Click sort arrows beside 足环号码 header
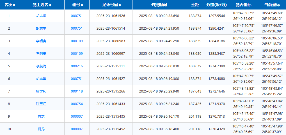This screenshot has height=135, width=286. (120, 5)
